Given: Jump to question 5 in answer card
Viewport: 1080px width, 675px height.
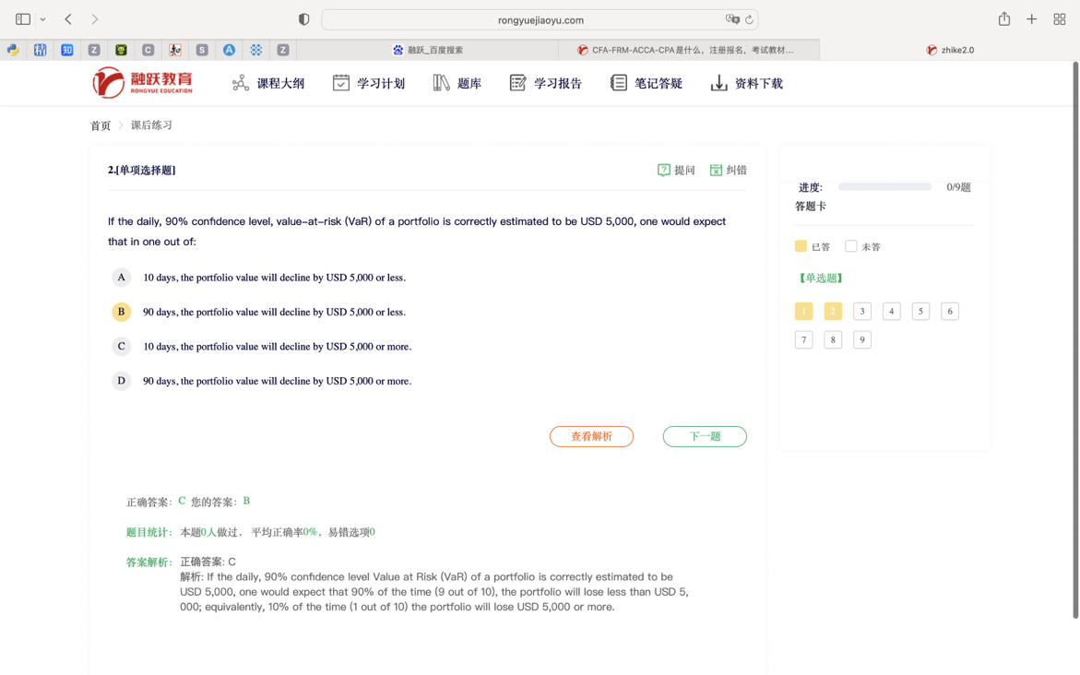Looking at the screenshot, I should (920, 312).
